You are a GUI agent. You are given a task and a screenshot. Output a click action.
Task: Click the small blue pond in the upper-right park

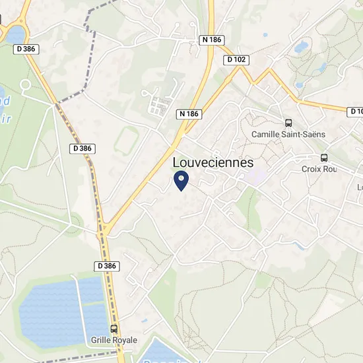[300, 46]
